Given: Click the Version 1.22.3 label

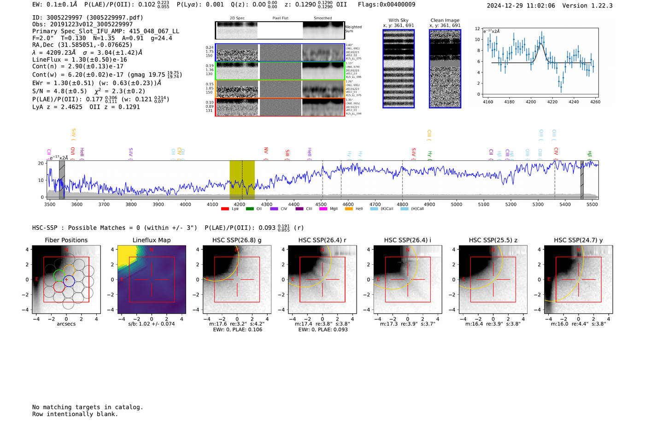Looking at the screenshot, I should click(x=587, y=6).
